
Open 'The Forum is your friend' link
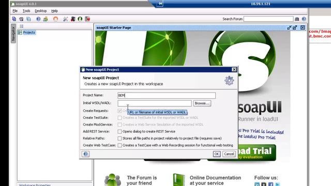point(142,180)
